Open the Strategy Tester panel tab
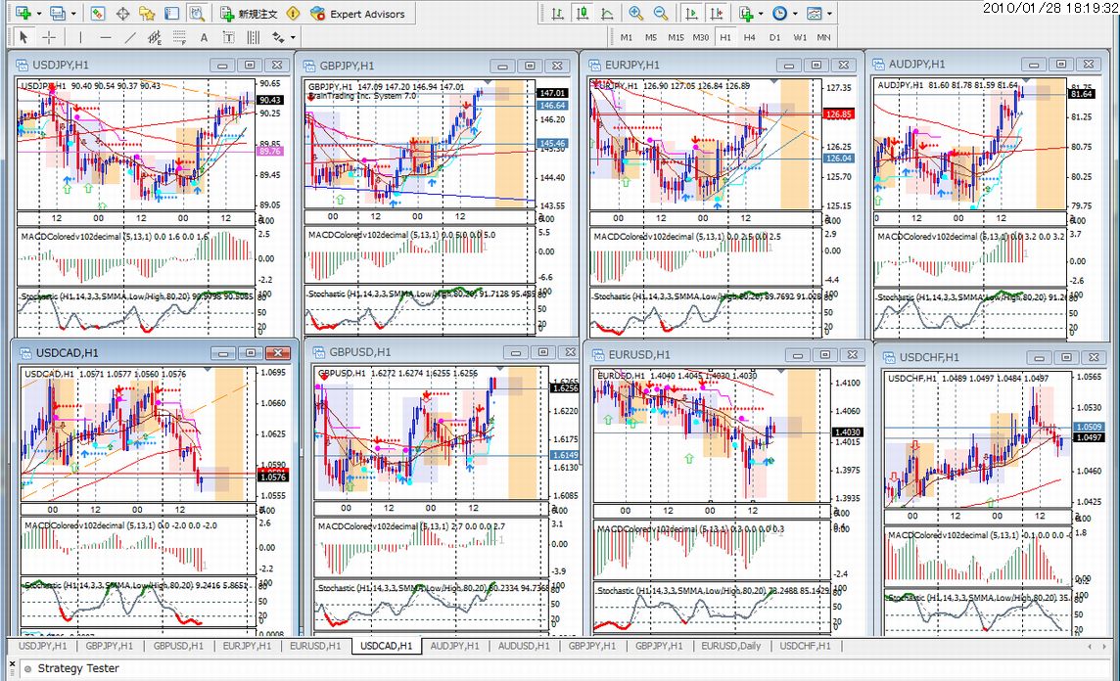The width and height of the screenshot is (1120, 681). click(78, 668)
